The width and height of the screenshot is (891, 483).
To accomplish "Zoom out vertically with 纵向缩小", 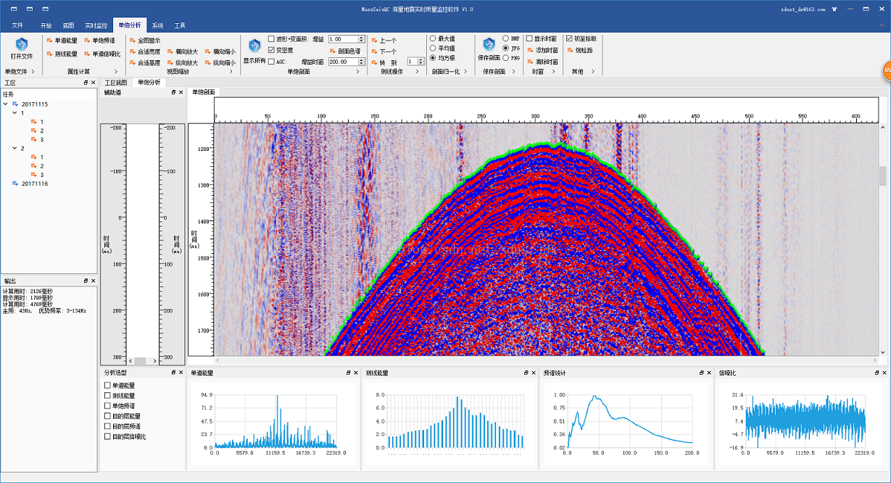I will 220,62.
